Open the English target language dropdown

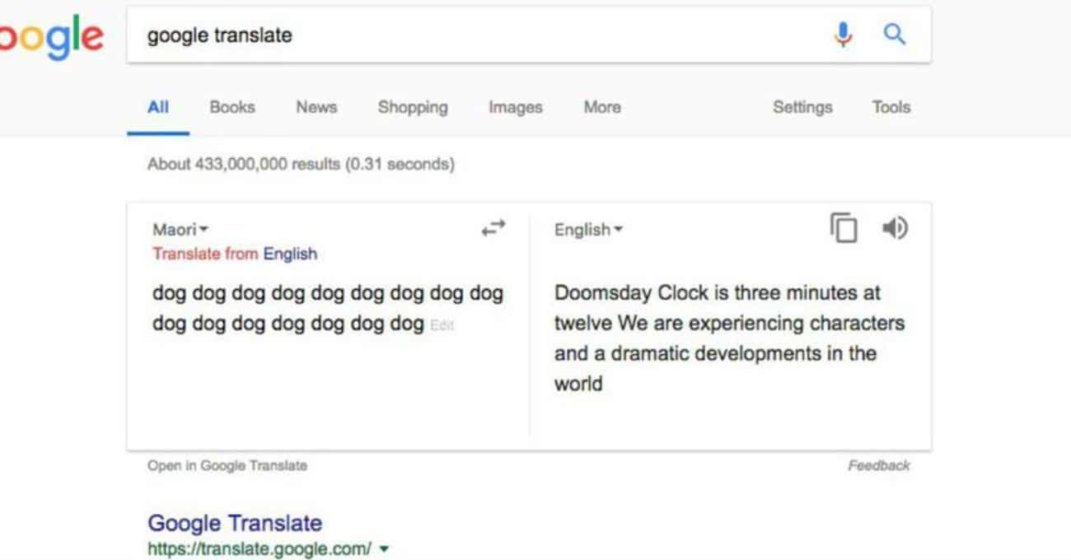(x=588, y=230)
